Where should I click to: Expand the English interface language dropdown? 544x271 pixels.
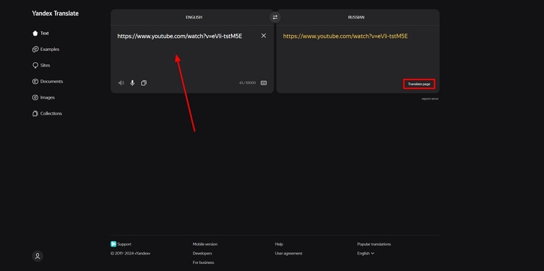click(x=366, y=253)
